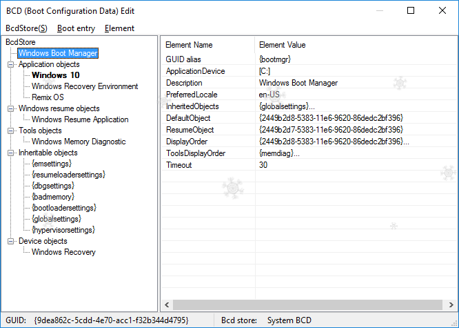Collapse the Inheritable objects node
Image resolution: width=459 pixels, height=328 pixels.
click(x=10, y=153)
